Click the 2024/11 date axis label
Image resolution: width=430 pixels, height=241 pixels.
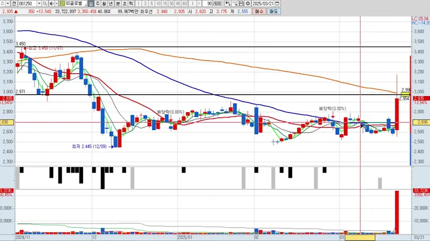pos(23,237)
